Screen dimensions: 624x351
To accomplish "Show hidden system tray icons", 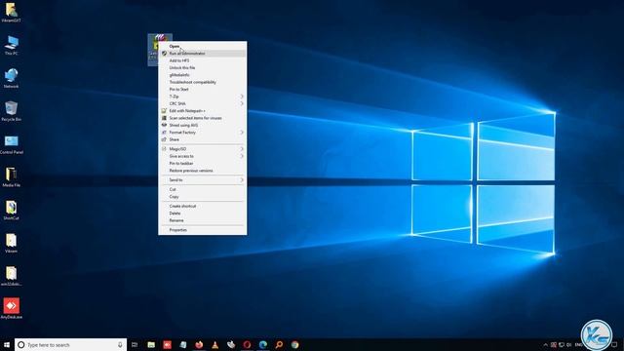I will tap(546, 344).
